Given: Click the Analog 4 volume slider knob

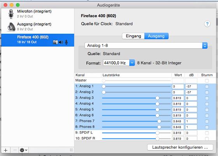Looking at the screenshot, I should [x=157, y=104].
